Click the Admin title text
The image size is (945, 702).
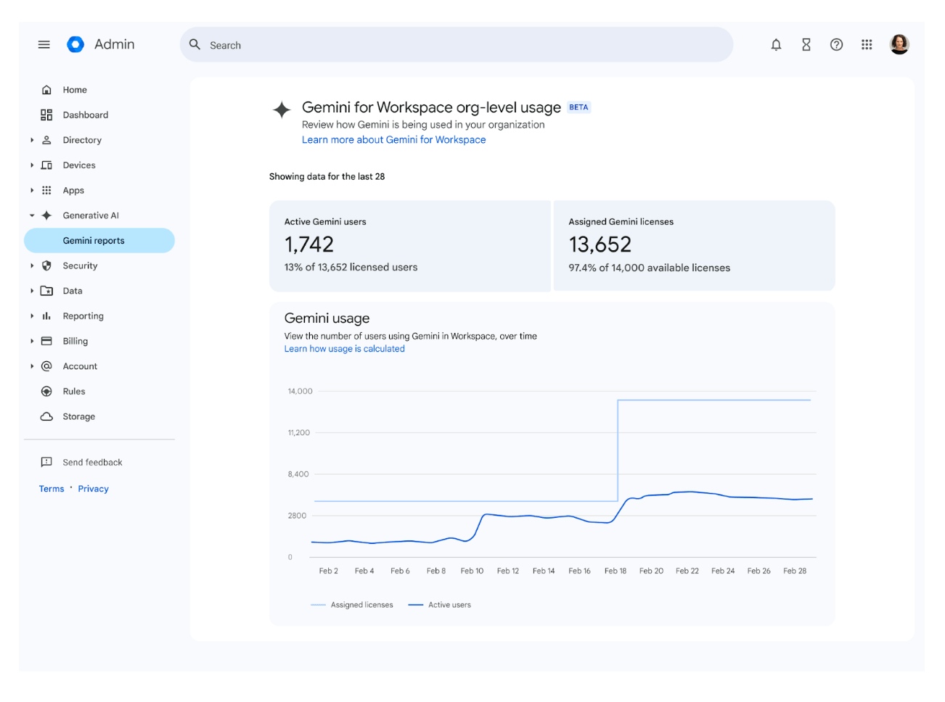pyautogui.click(x=115, y=44)
